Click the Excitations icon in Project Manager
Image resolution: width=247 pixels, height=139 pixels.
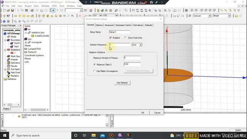point(8,50)
